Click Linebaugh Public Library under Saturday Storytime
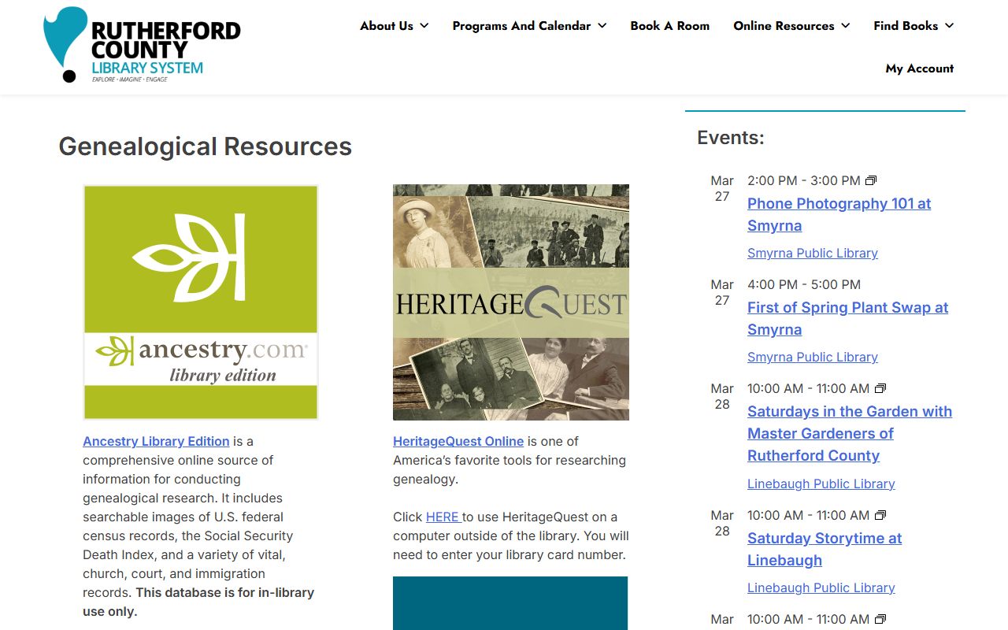This screenshot has height=630, width=1008. [821, 587]
